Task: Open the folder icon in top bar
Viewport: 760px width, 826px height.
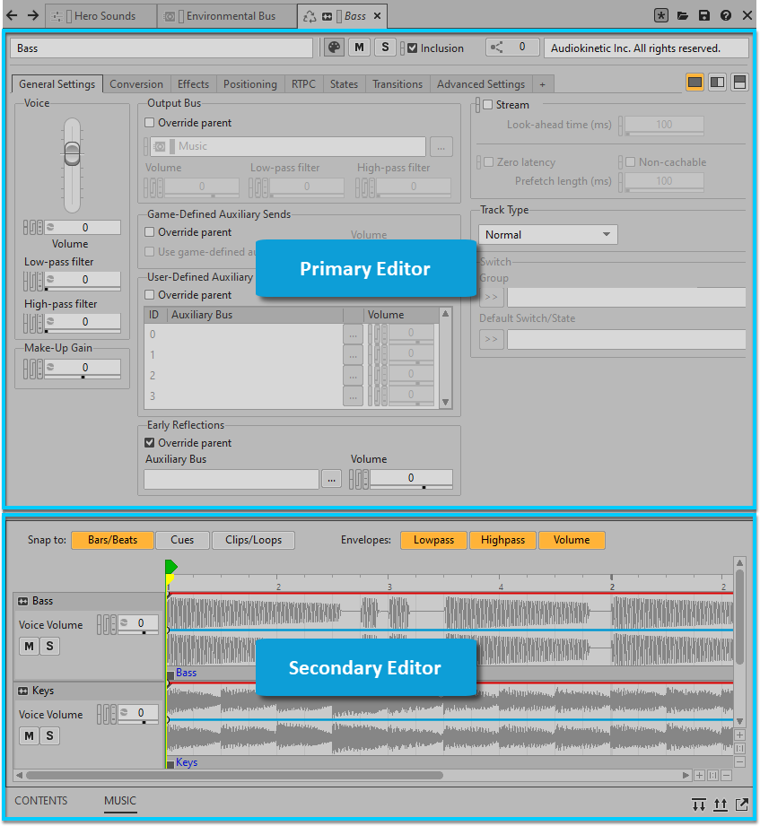Action: coord(683,15)
